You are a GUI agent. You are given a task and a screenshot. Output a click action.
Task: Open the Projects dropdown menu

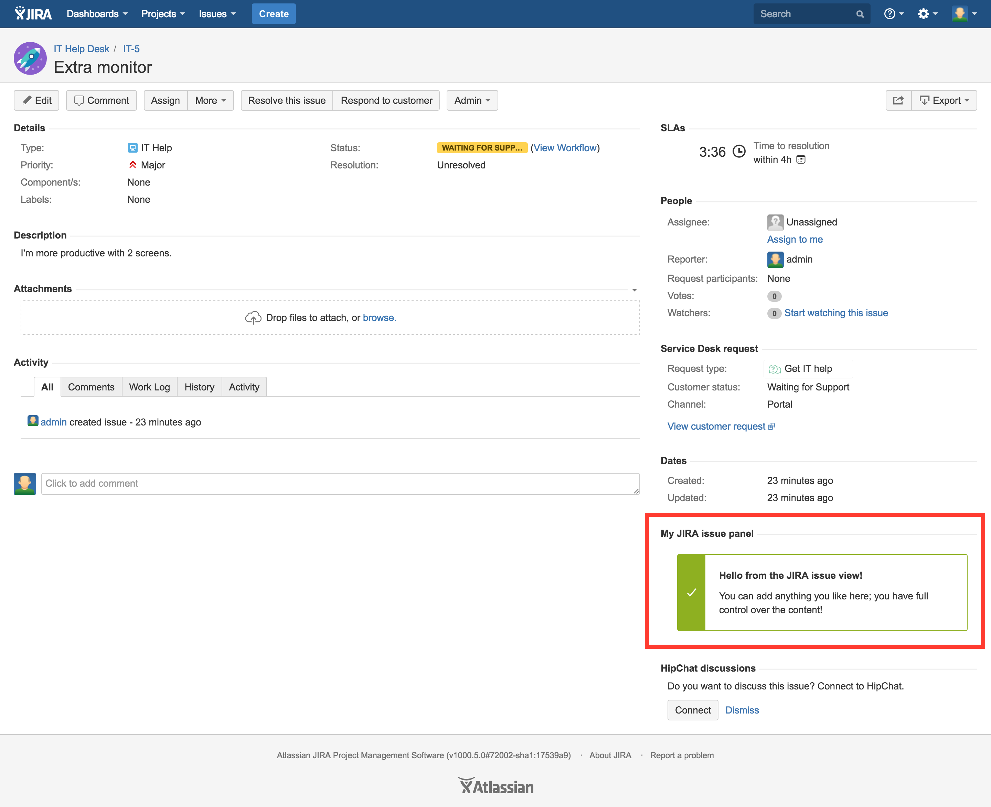[163, 14]
